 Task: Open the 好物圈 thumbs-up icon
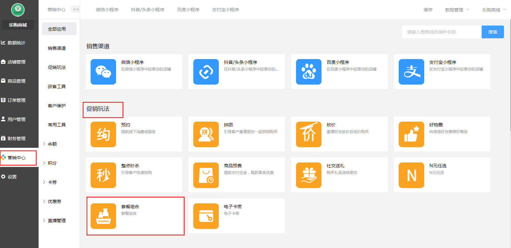[x=411, y=134]
